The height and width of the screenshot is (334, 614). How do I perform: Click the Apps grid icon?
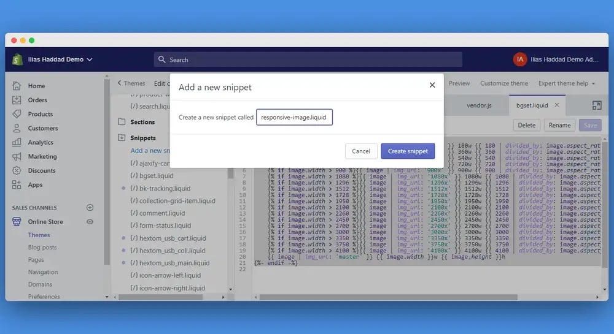pos(17,184)
